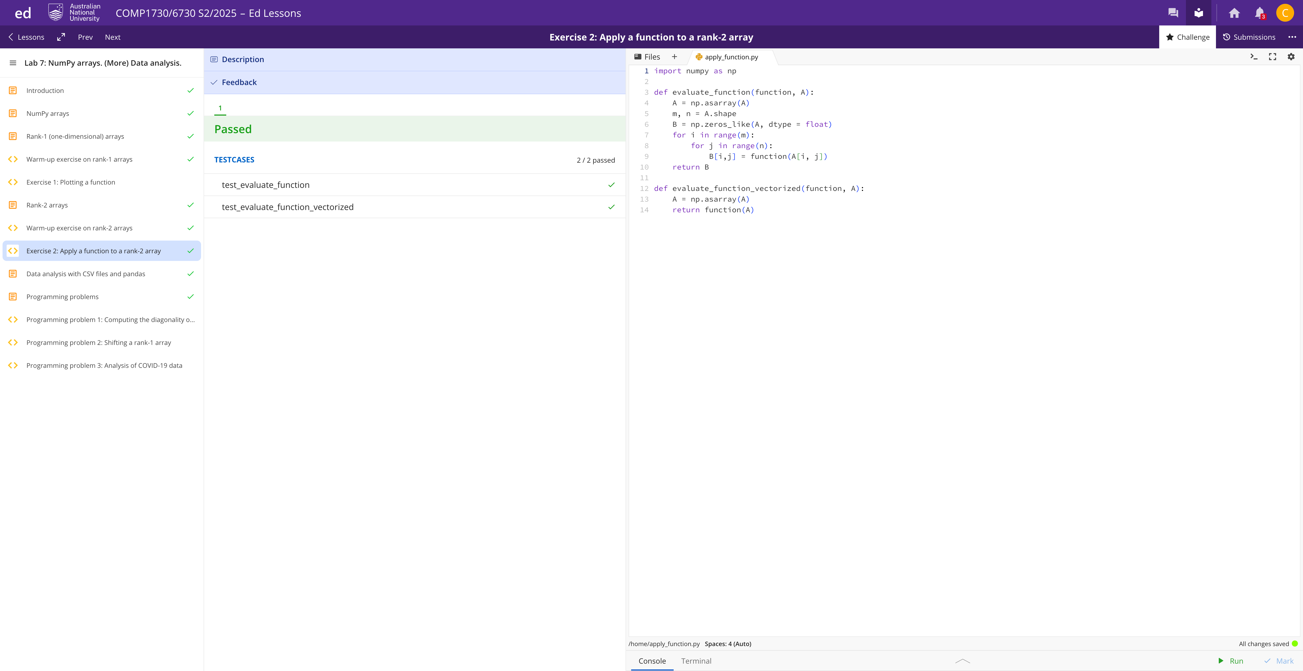Open the terminal prompt icon in editor toolbar

click(x=1254, y=57)
